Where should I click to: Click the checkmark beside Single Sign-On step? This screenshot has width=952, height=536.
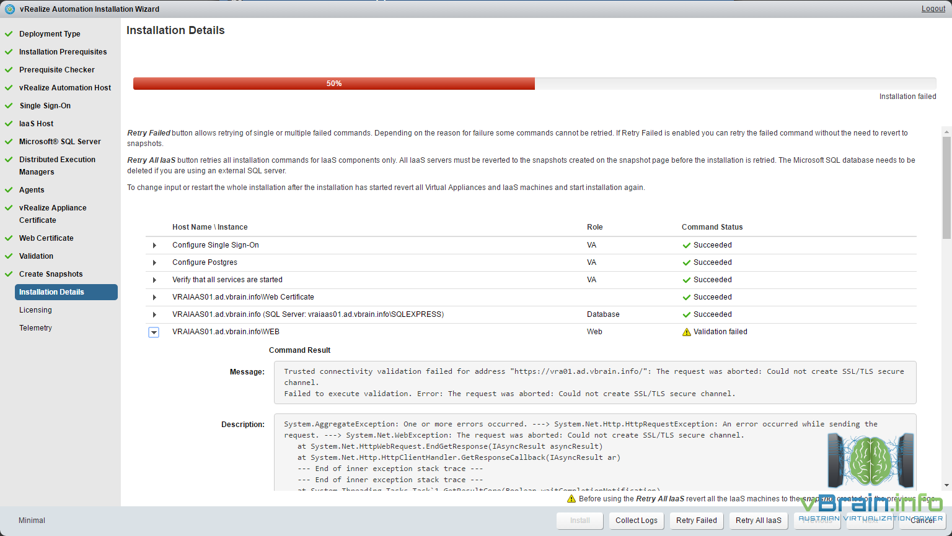(9, 106)
